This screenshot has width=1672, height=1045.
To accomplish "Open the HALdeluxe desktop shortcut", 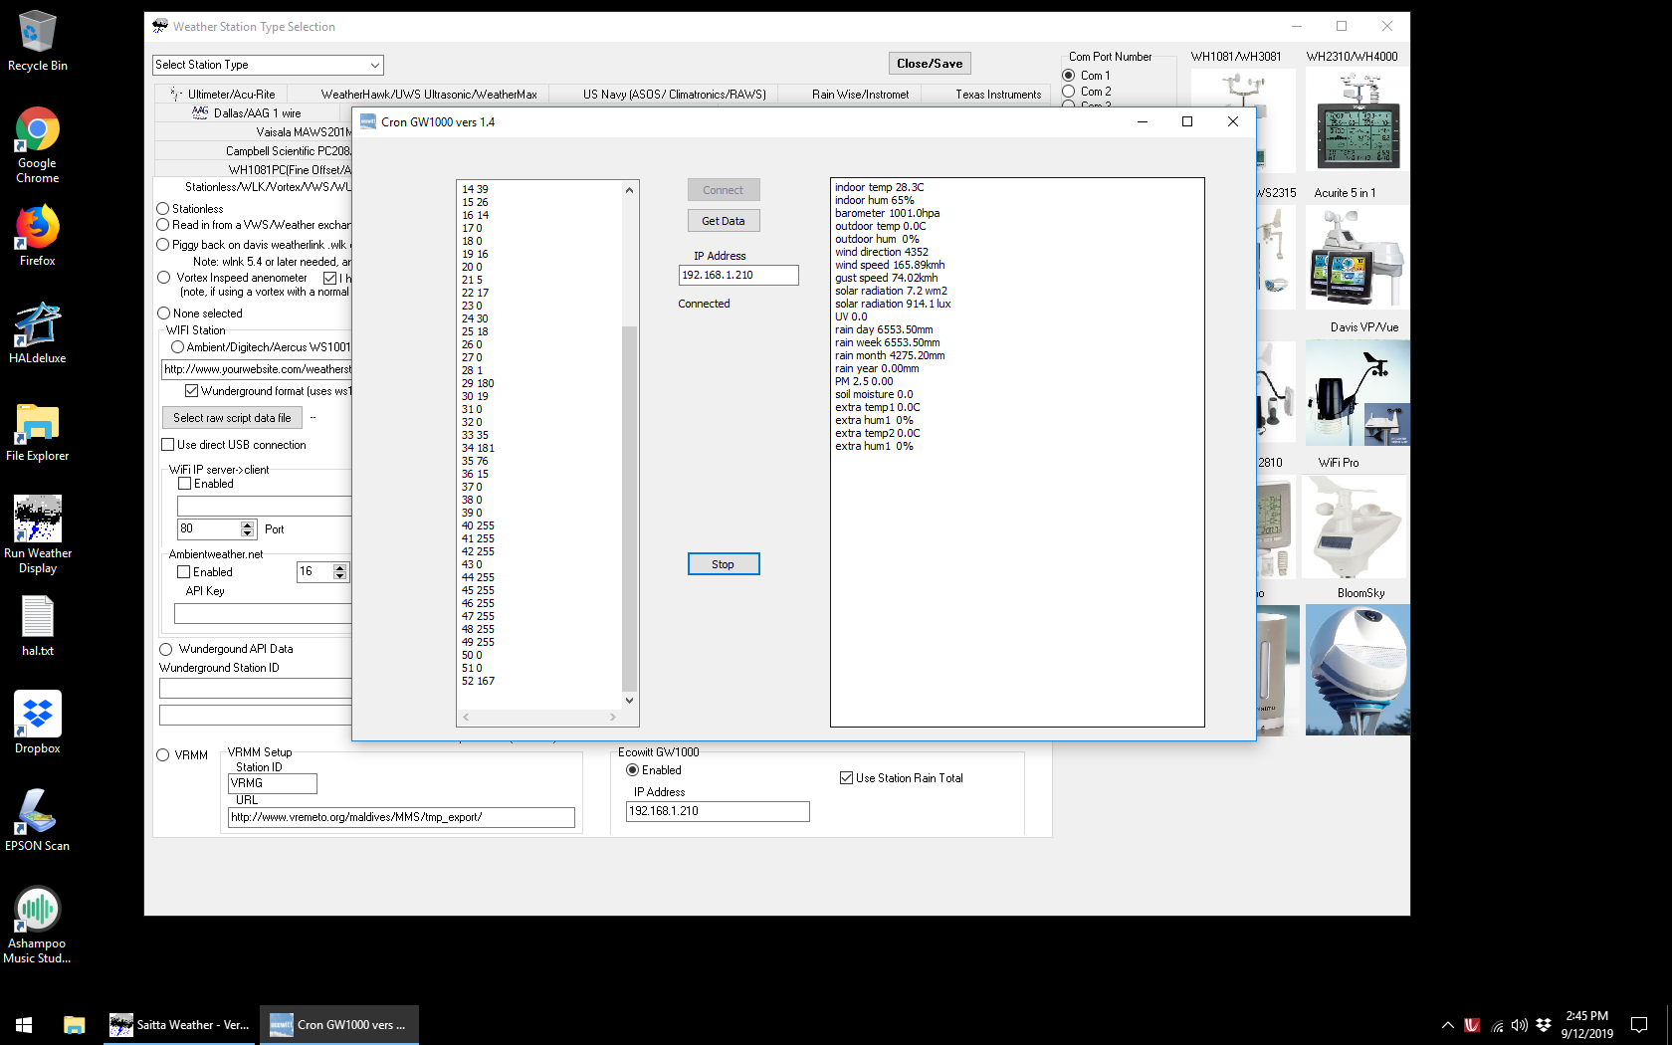I will pyautogui.click(x=37, y=333).
